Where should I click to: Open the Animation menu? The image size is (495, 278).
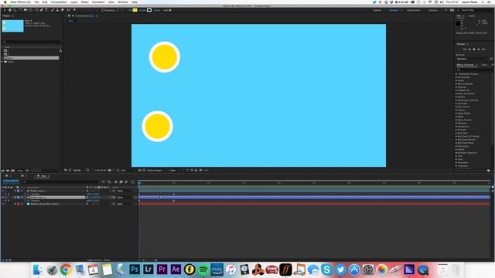click(98, 2)
